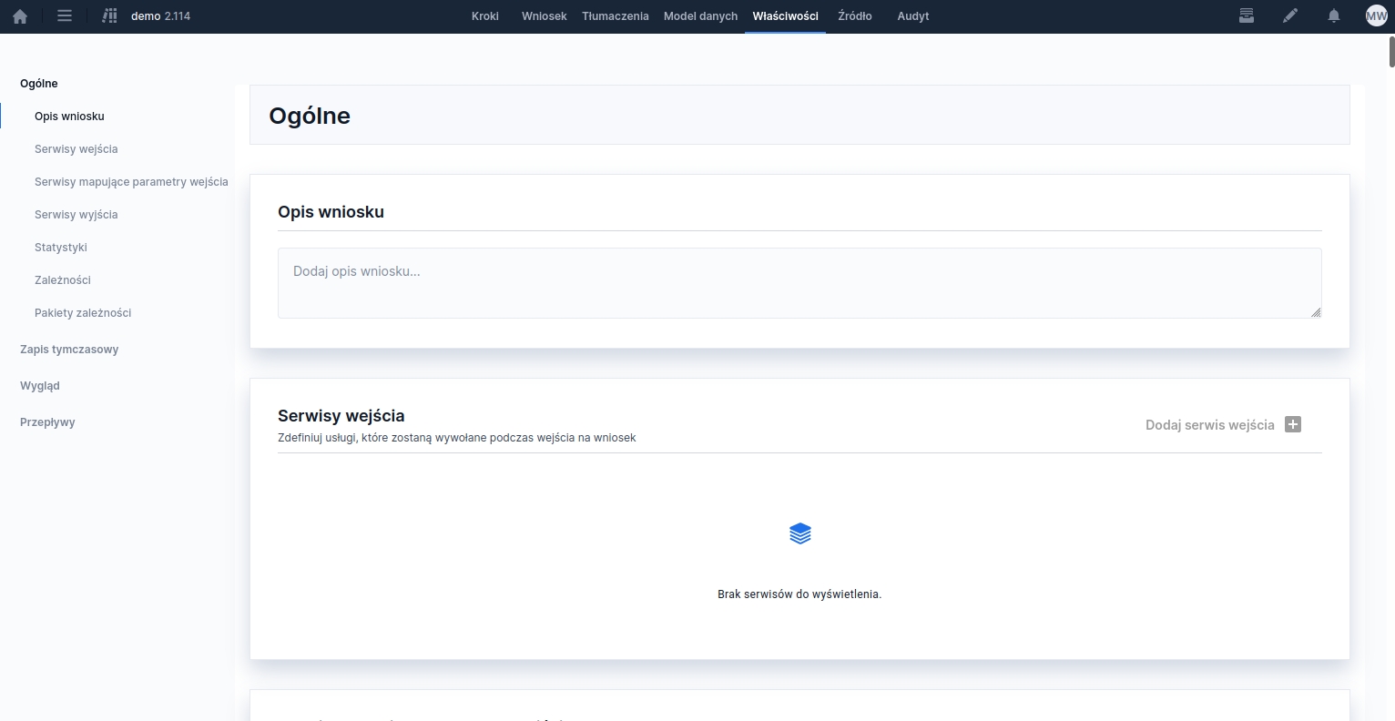Go to home via house icon

20,16
